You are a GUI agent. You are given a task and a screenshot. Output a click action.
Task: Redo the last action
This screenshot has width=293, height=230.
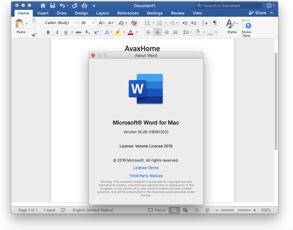75,6
